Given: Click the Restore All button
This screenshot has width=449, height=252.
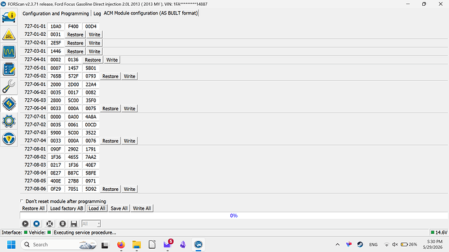Looking at the screenshot, I should pos(33,208).
